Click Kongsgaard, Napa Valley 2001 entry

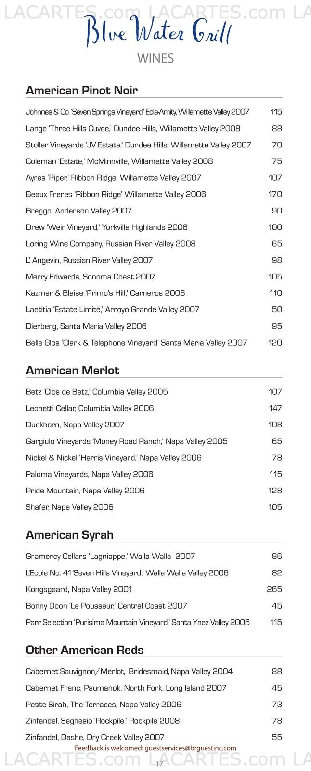[79, 589]
